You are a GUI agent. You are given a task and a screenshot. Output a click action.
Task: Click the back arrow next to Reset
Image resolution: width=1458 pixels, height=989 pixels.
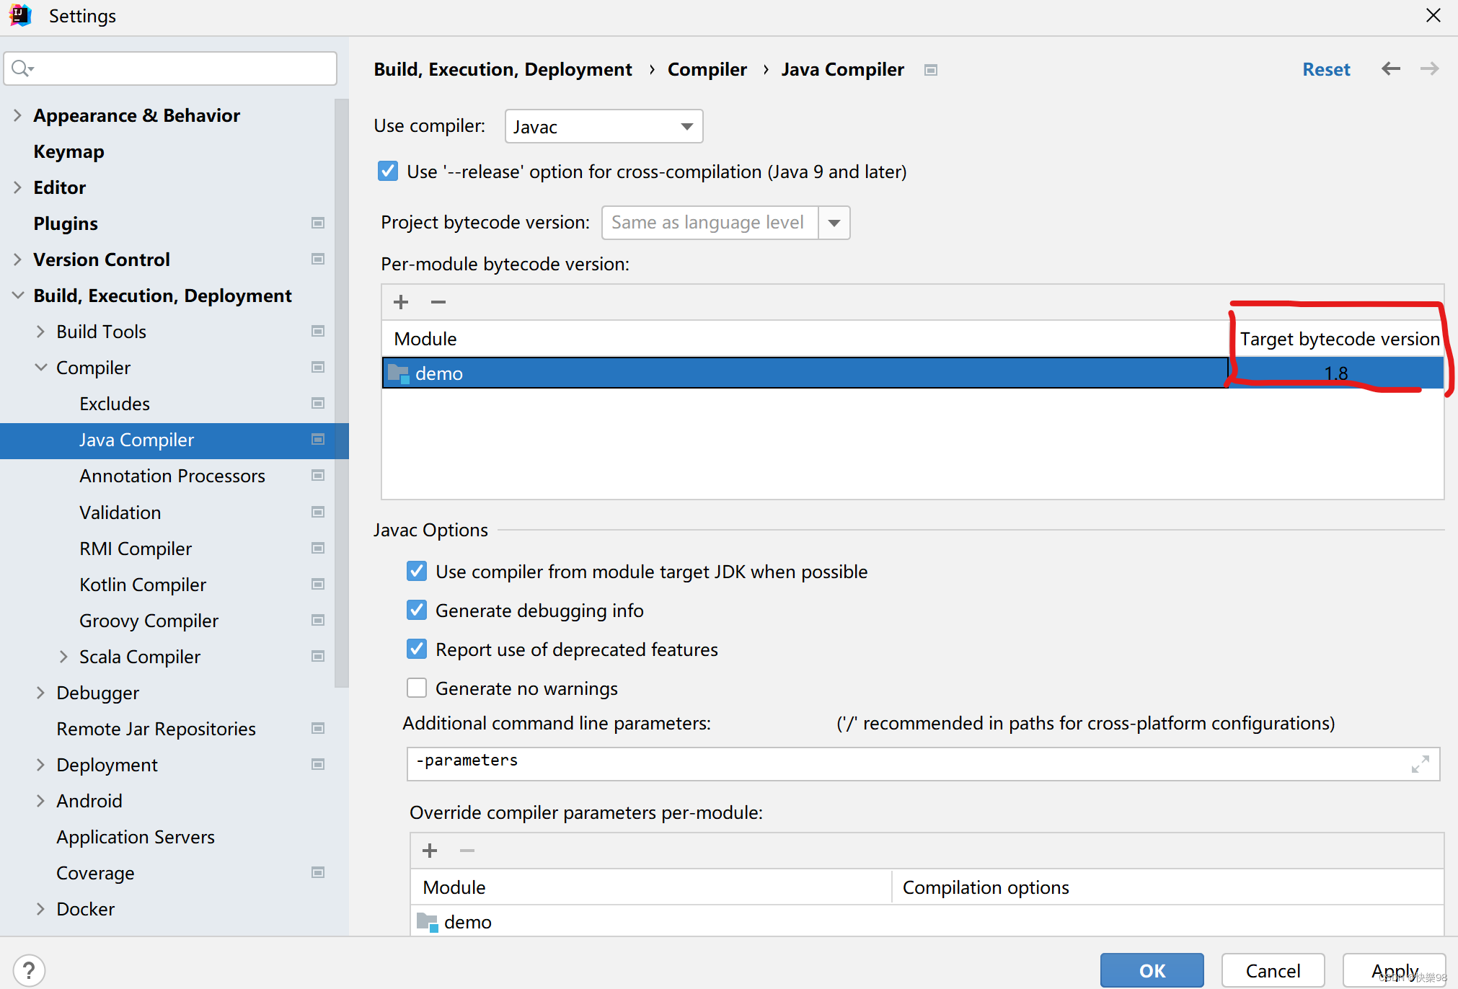[1390, 69]
